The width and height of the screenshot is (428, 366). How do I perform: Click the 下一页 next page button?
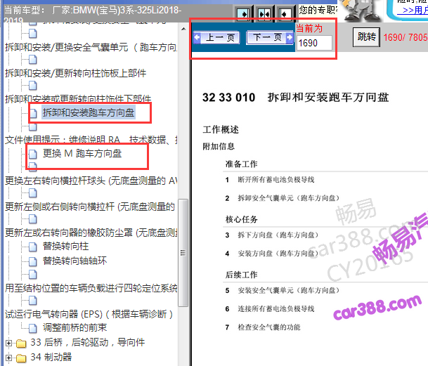(x=270, y=37)
